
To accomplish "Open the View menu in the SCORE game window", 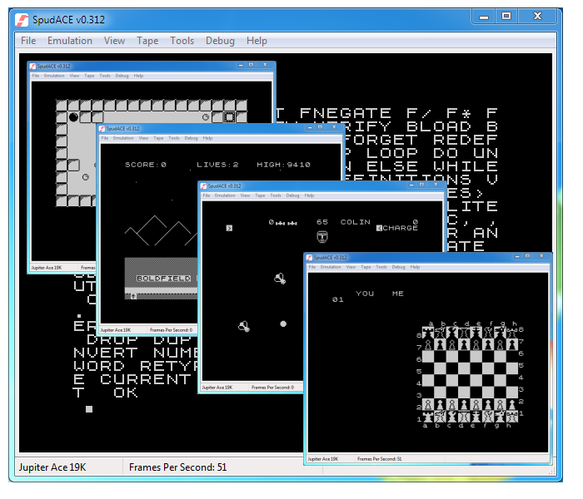I will pos(143,138).
